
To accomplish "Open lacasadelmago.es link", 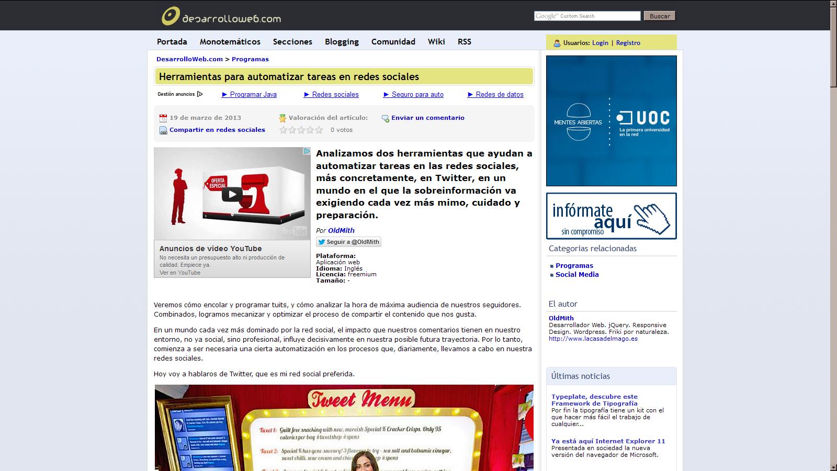I will [593, 339].
